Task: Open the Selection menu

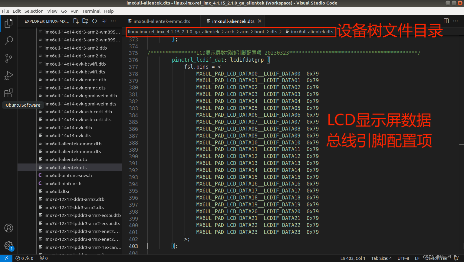Action: (34, 11)
